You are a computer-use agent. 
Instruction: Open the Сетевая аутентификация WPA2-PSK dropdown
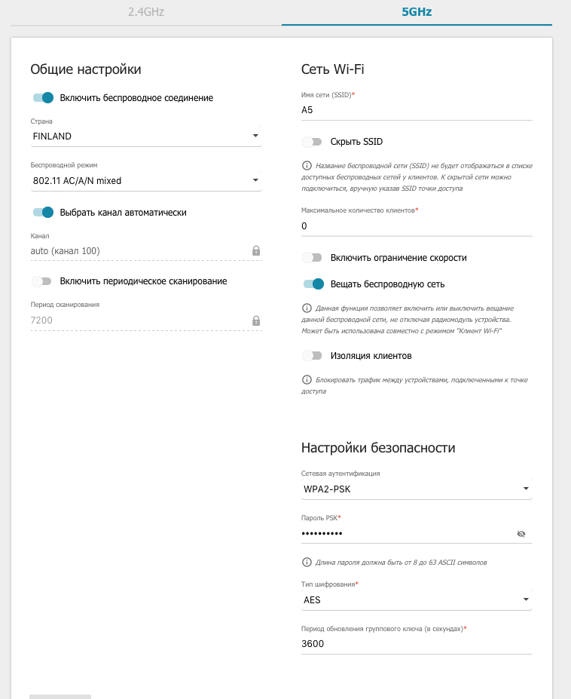[416, 489]
